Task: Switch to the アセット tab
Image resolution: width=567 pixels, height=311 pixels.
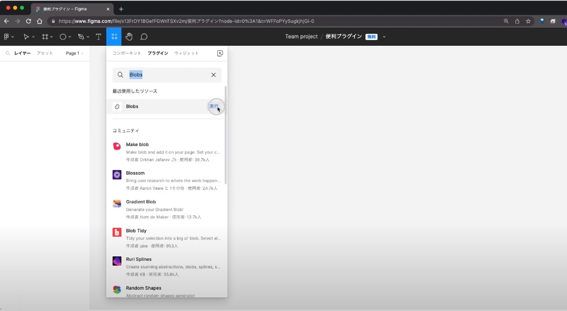Action: pyautogui.click(x=45, y=53)
